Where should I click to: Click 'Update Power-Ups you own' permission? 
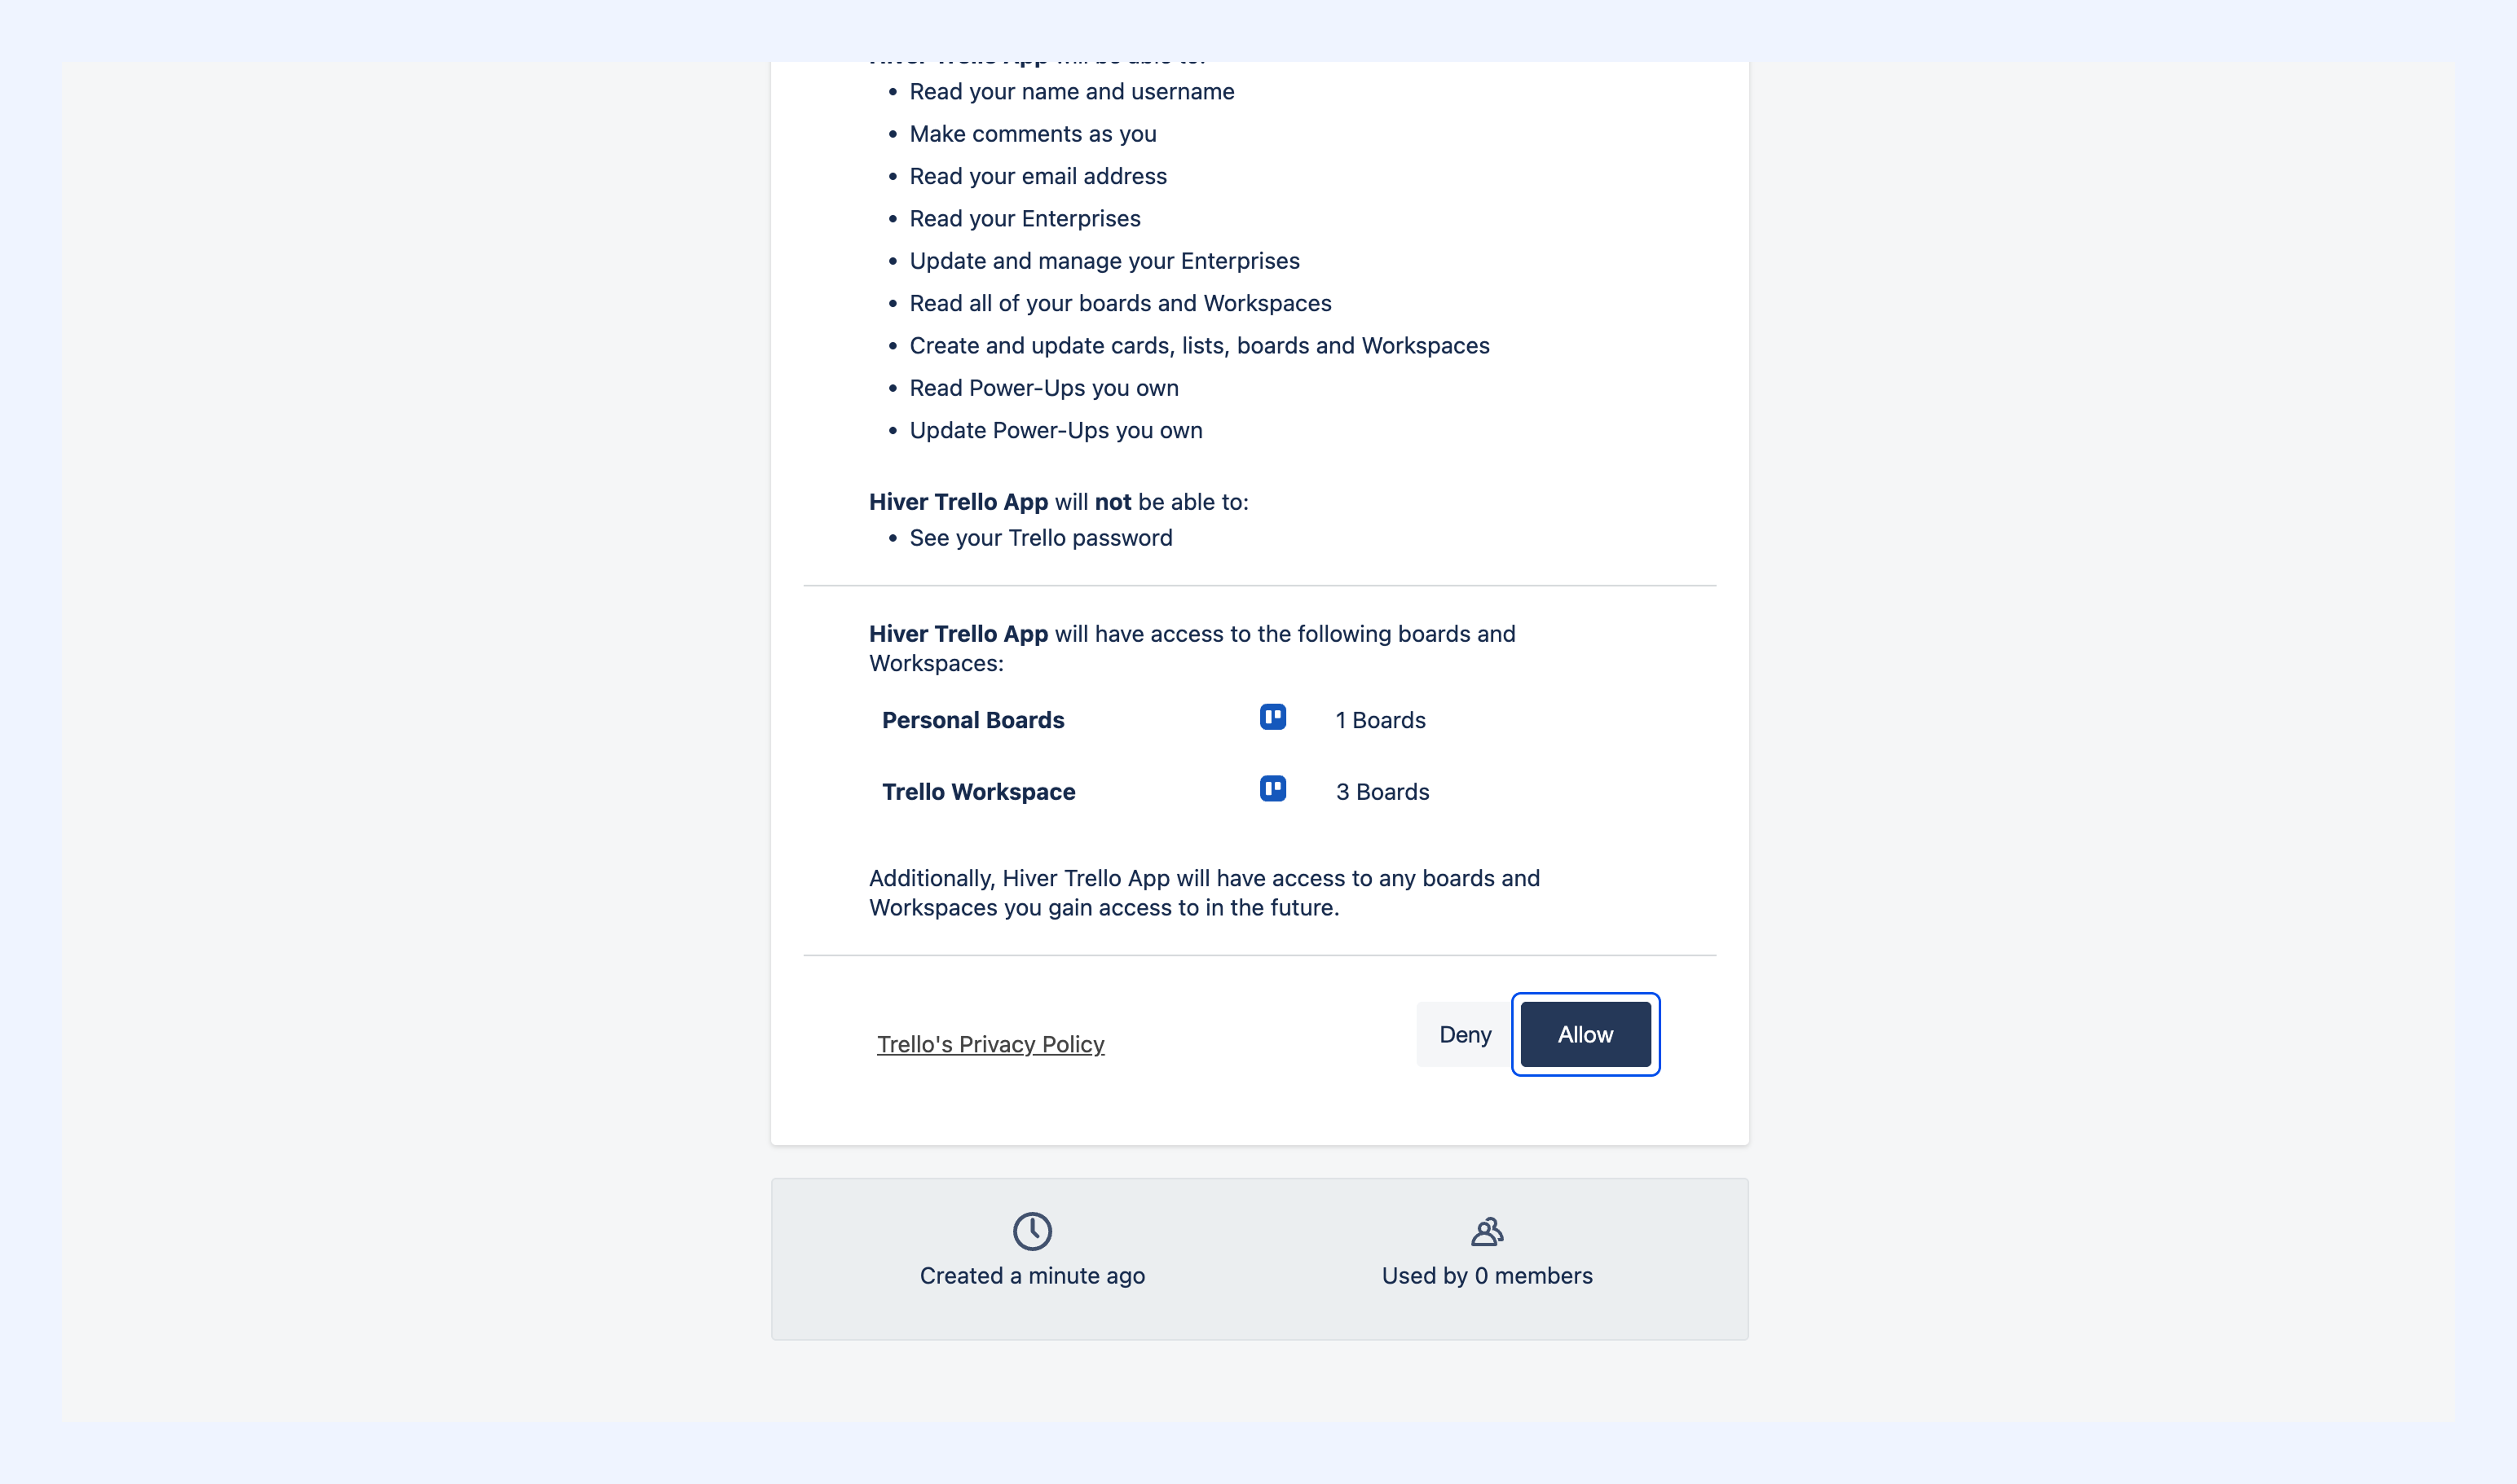tap(1056, 430)
